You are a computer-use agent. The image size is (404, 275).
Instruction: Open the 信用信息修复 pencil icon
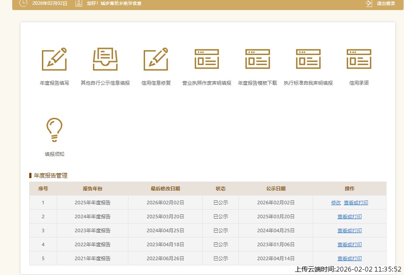pyautogui.click(x=156, y=59)
